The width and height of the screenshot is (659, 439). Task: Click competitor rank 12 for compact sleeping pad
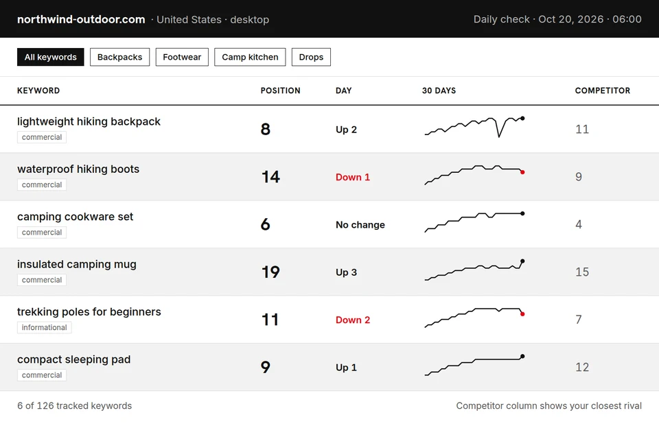[582, 367]
